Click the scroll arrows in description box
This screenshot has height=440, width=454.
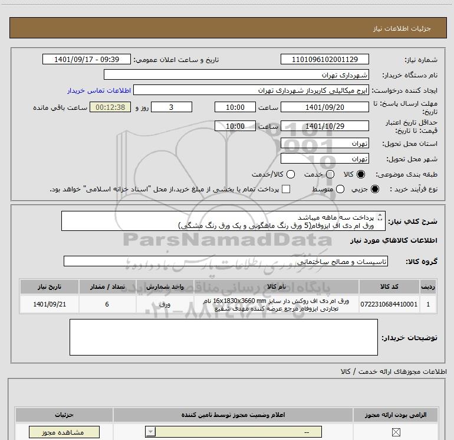pyautogui.click(x=380, y=217)
